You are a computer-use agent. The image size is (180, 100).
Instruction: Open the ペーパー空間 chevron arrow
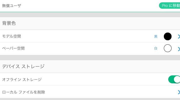tap(179, 49)
